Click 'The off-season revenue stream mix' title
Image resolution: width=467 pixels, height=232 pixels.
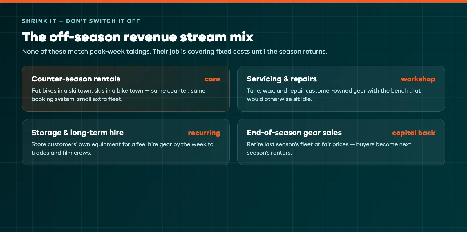138,37
